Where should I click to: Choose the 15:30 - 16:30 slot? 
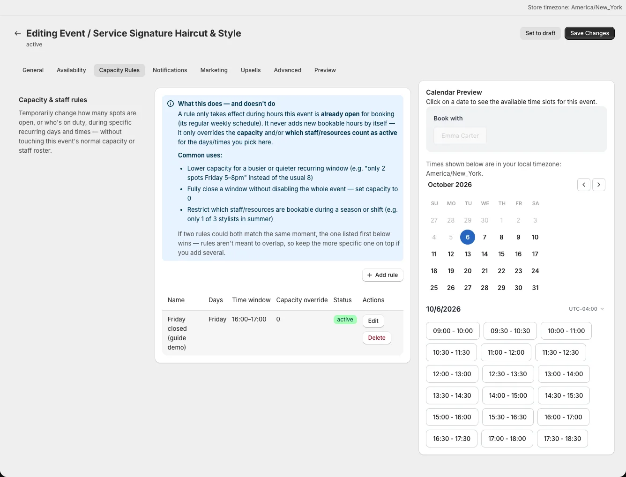click(508, 417)
